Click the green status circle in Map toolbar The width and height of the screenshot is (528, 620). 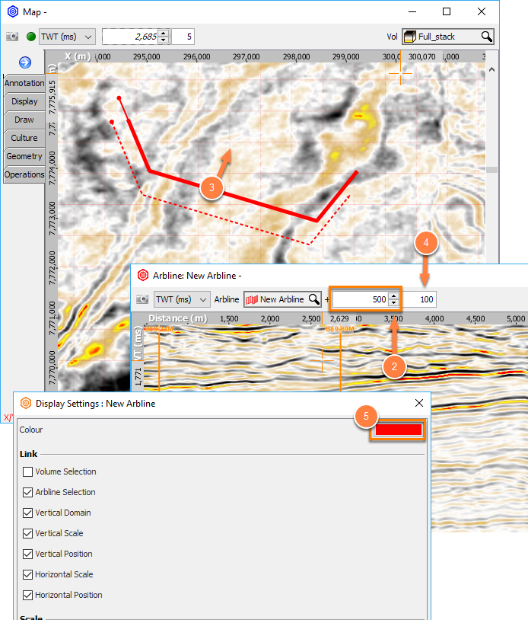tap(30, 37)
